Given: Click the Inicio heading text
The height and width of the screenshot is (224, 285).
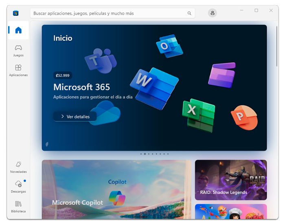Looking at the screenshot, I should [x=63, y=38].
